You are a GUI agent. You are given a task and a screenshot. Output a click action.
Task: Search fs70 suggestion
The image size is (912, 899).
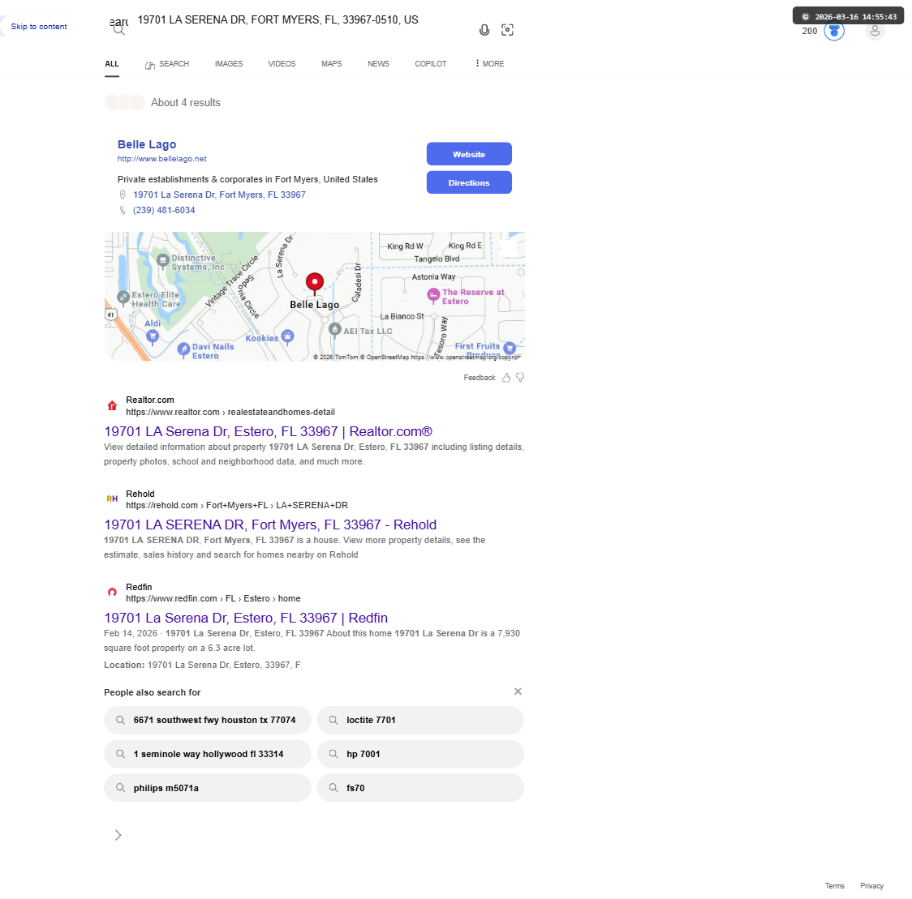pos(420,788)
